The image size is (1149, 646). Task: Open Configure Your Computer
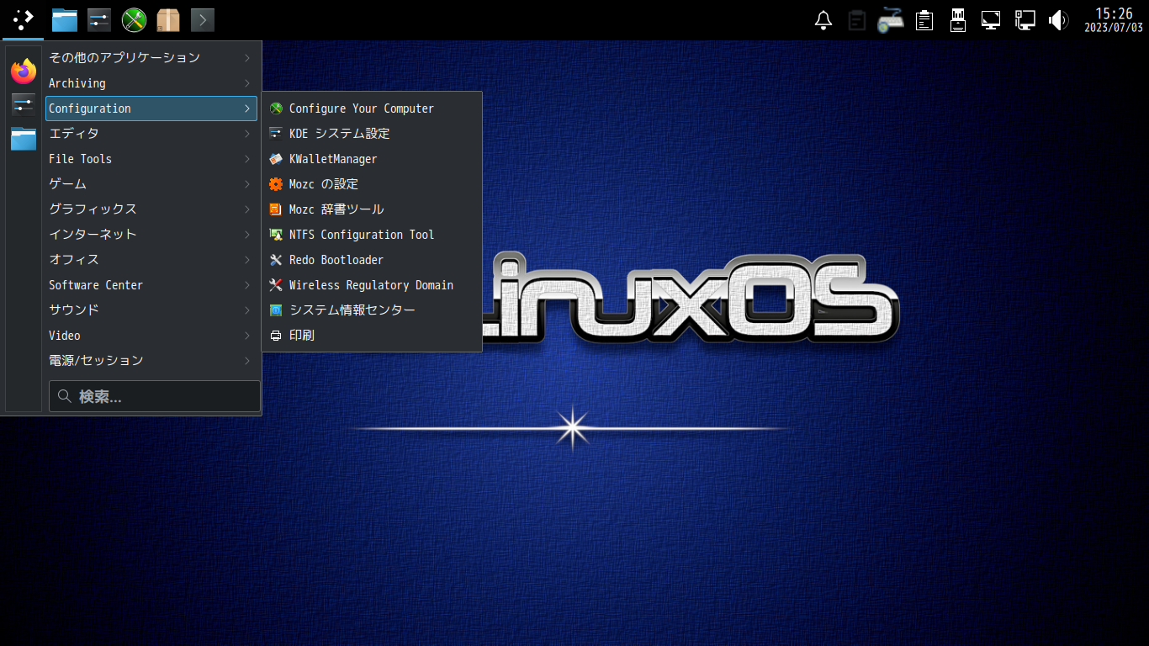click(372, 109)
